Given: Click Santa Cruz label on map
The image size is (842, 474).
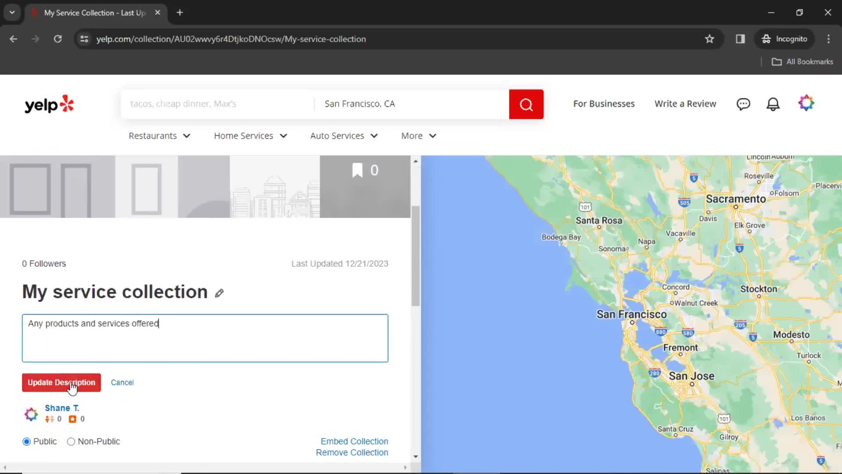Looking at the screenshot, I should pyautogui.click(x=675, y=429).
